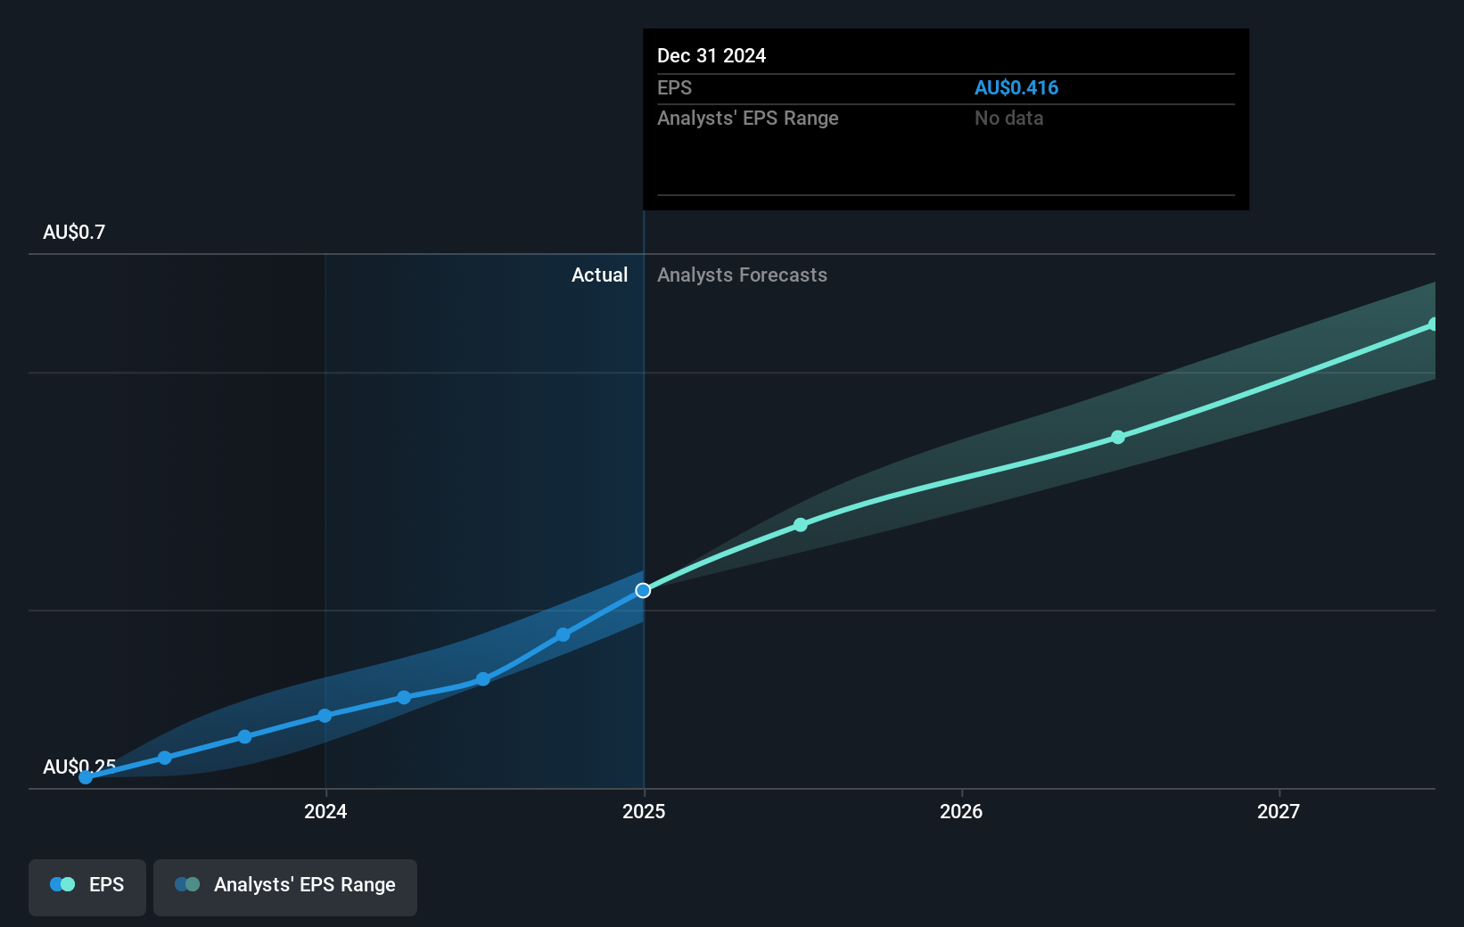Click the highlighted Dec 31 2024 data point

[643, 590]
